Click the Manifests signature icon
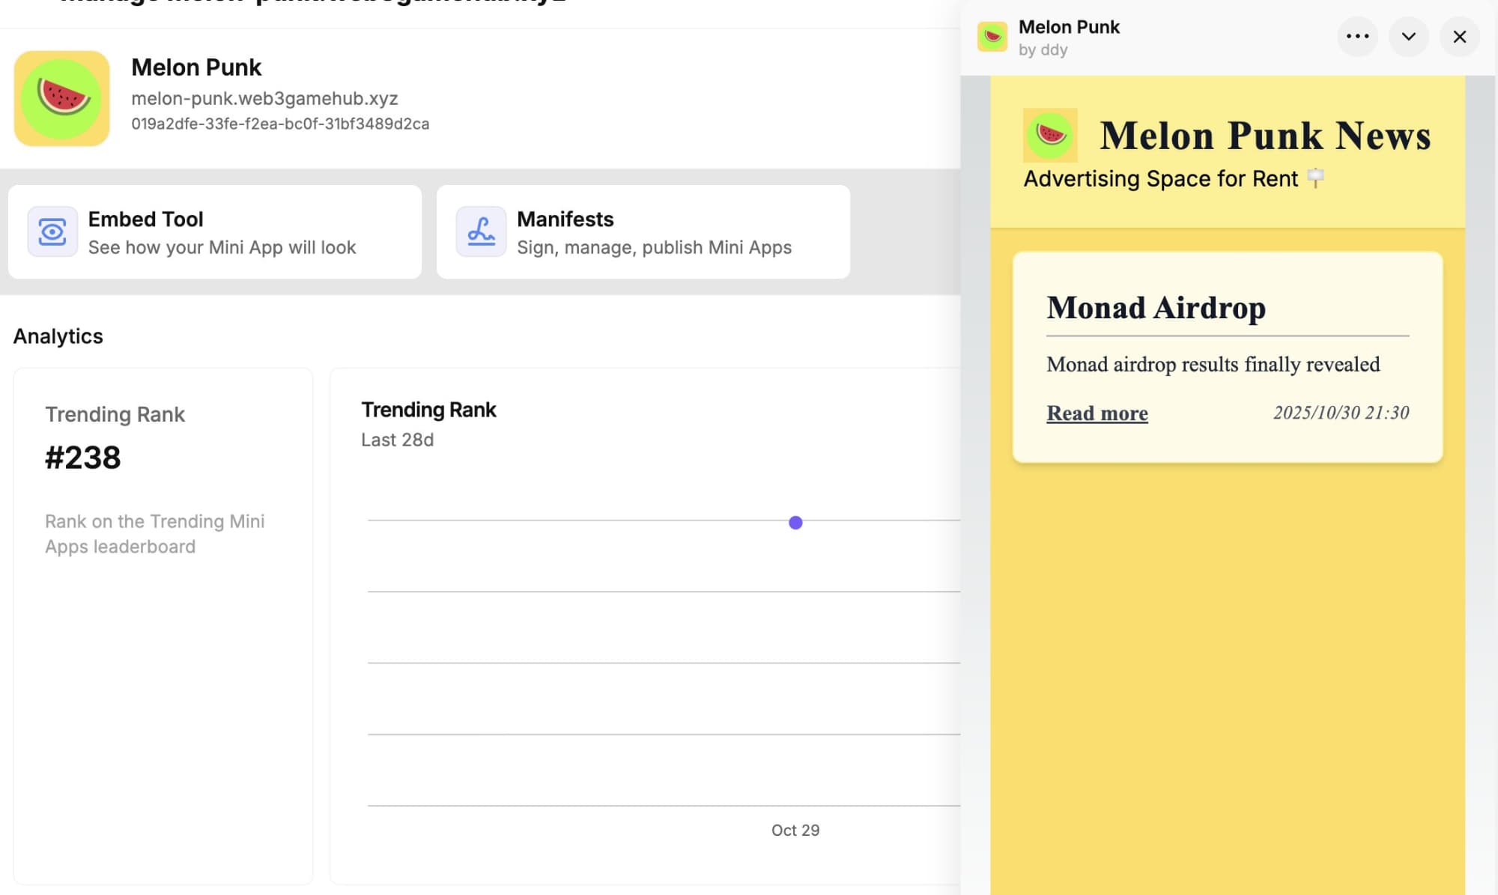1498x895 pixels. pos(481,231)
